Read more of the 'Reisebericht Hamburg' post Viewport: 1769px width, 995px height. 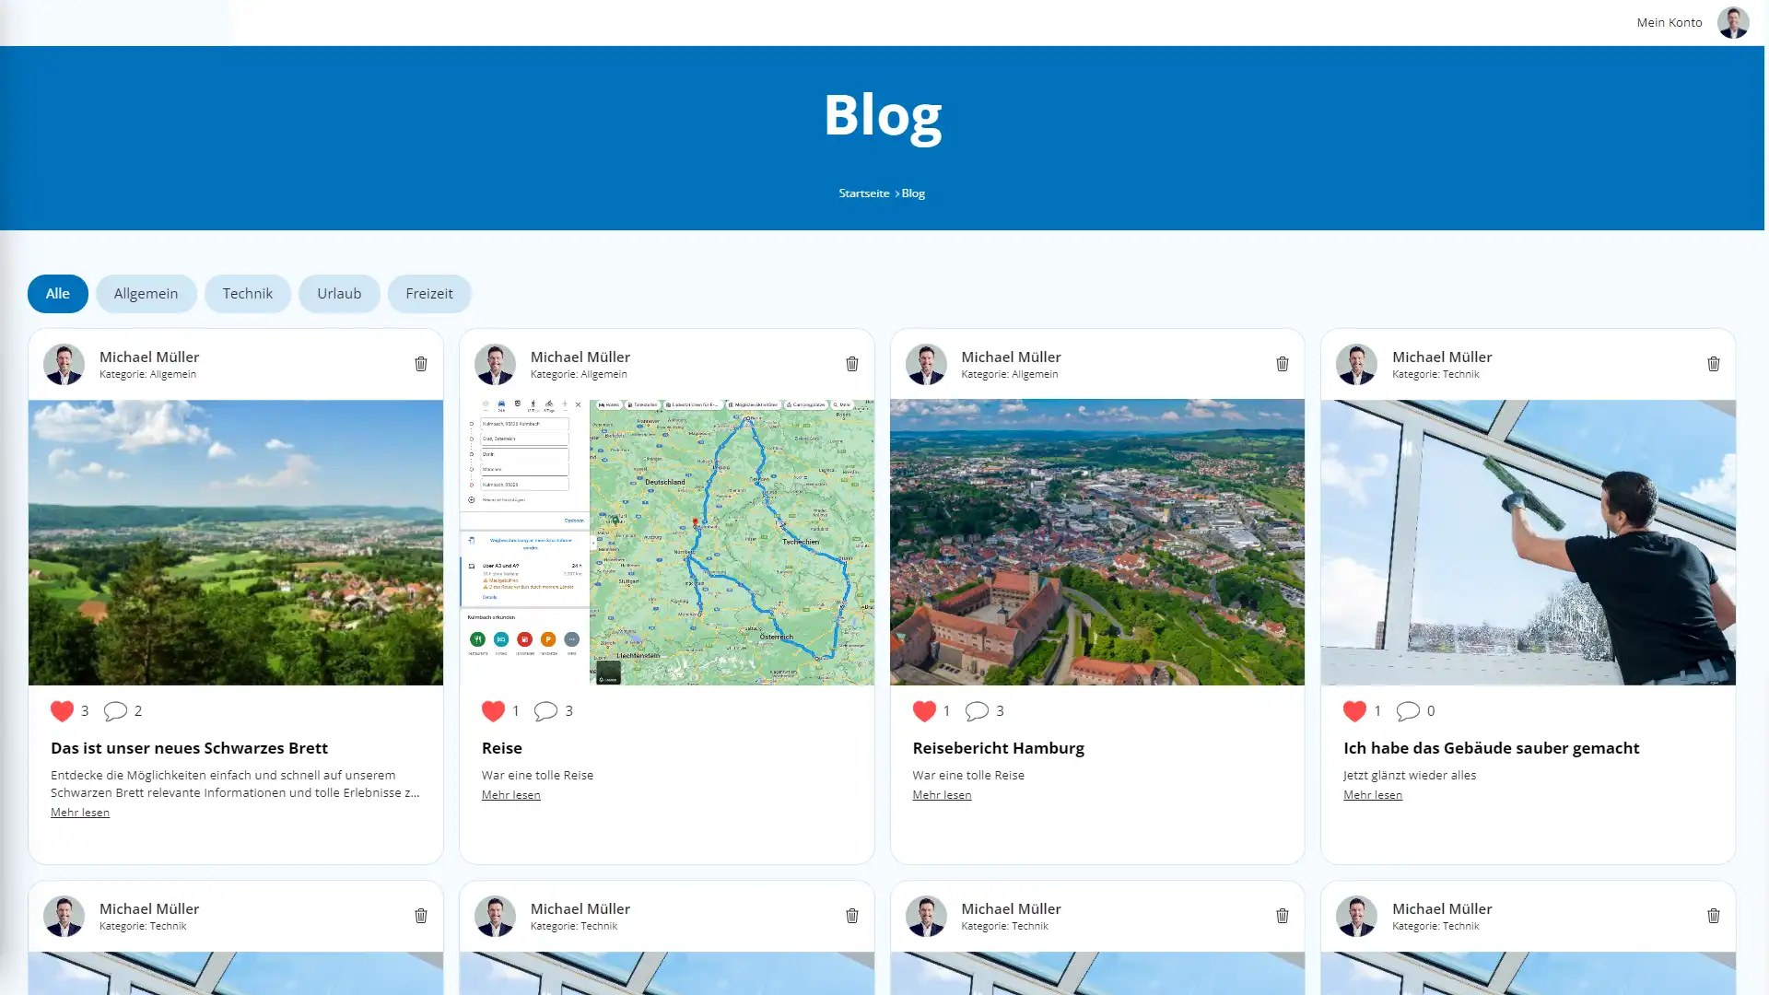pos(942,795)
